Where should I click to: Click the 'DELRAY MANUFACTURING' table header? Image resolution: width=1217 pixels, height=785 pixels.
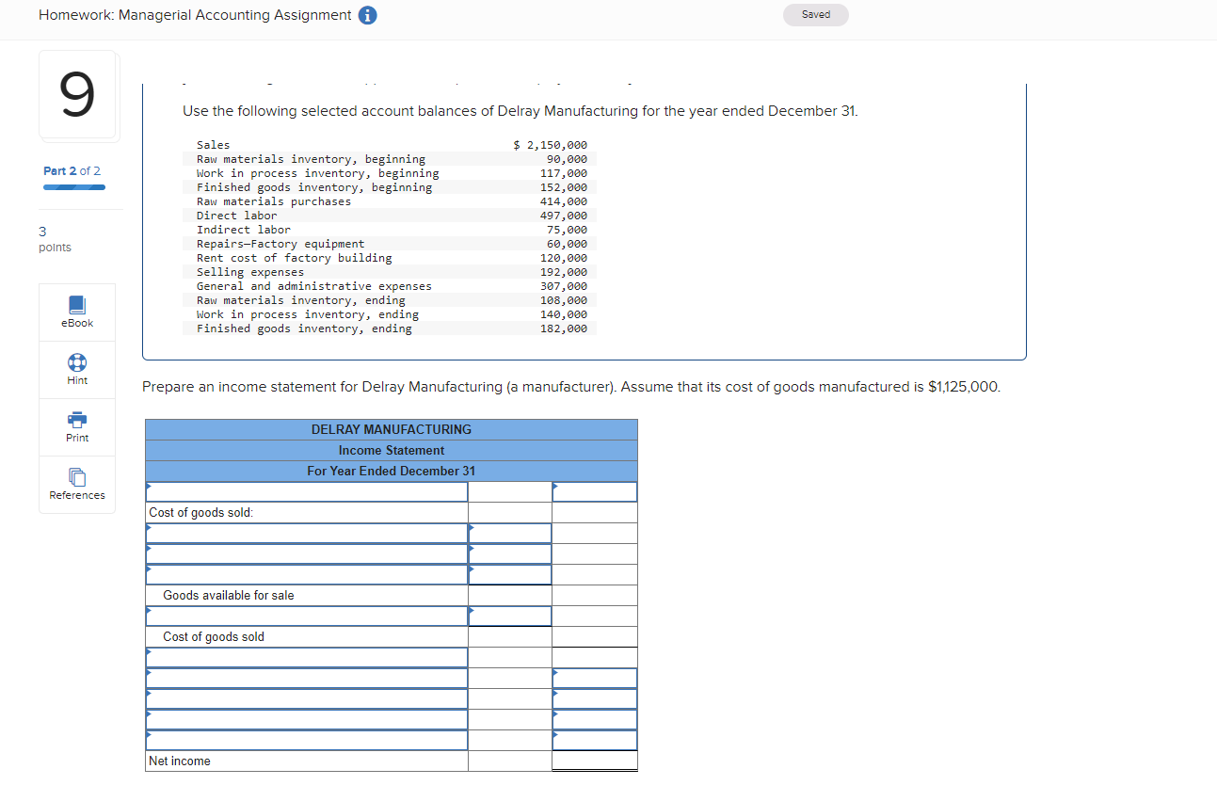(x=392, y=429)
